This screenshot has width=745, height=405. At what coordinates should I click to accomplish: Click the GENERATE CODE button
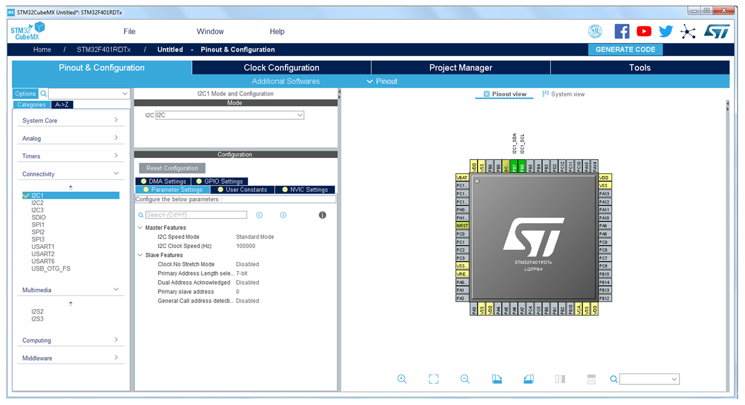click(x=625, y=50)
